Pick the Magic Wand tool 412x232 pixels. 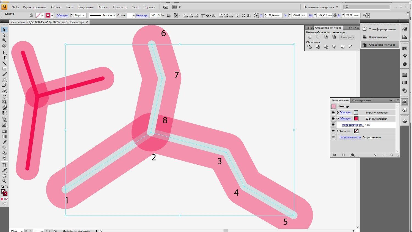[4, 41]
